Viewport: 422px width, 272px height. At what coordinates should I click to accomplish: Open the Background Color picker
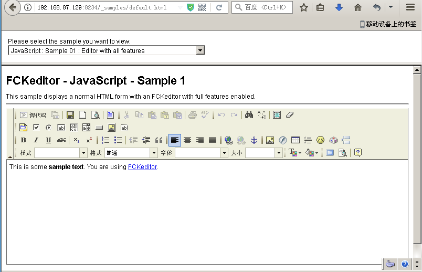pyautogui.click(x=312, y=153)
